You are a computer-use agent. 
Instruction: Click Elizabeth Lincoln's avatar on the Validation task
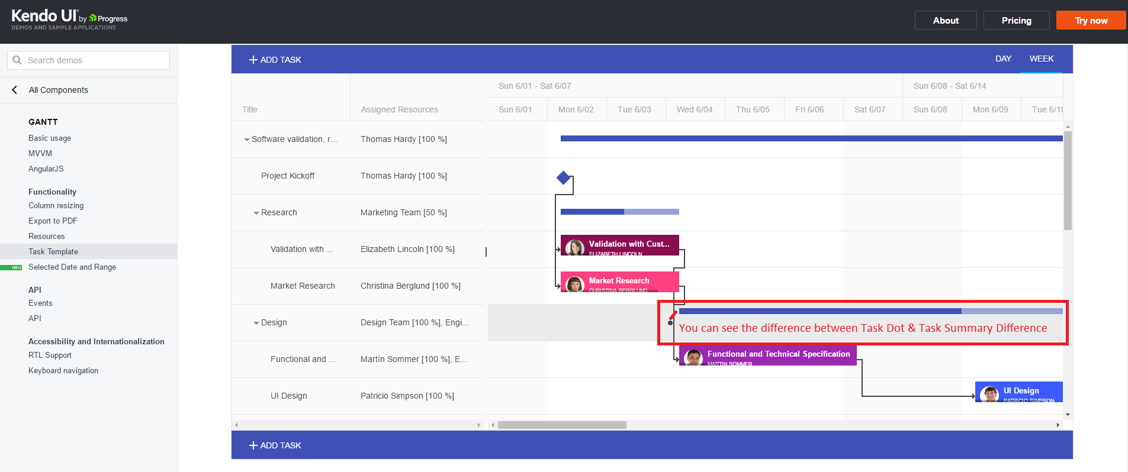click(574, 247)
